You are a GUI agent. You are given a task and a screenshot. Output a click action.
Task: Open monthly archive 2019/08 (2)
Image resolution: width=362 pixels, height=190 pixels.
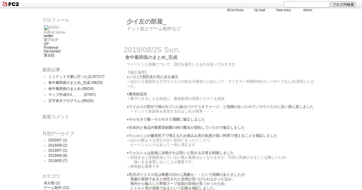tap(58, 145)
